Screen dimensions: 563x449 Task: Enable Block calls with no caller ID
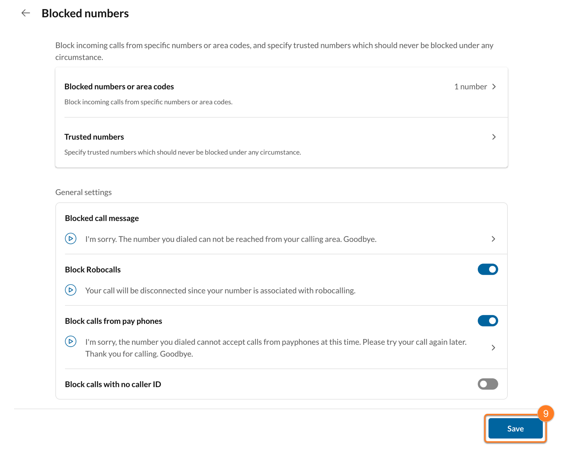point(487,384)
